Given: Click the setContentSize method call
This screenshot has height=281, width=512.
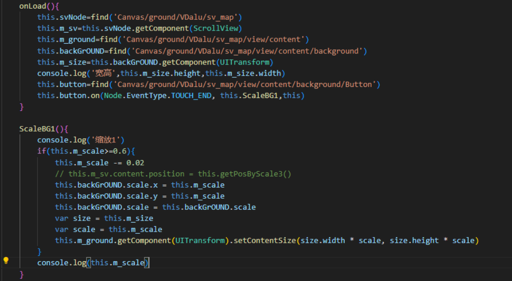Looking at the screenshot, I should click(x=265, y=240).
